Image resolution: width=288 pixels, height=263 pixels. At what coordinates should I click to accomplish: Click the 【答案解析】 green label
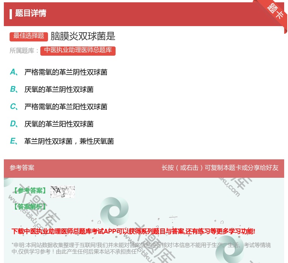point(30,207)
